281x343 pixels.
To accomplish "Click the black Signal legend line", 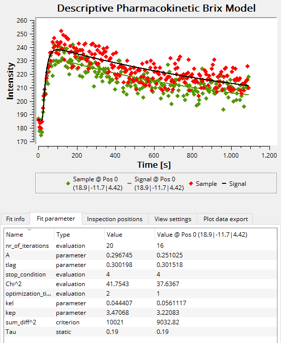I will tap(224, 183).
